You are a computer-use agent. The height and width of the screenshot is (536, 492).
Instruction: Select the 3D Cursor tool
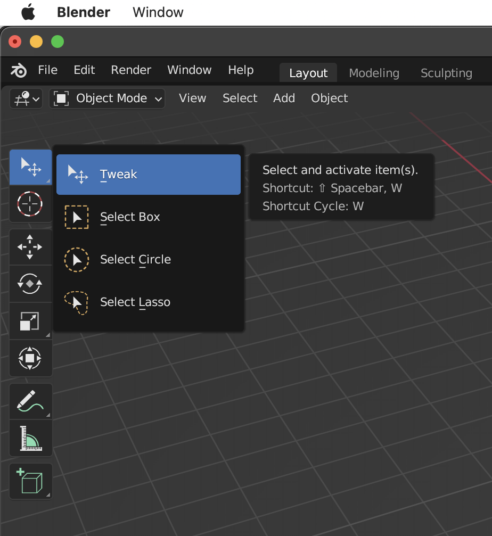30,204
